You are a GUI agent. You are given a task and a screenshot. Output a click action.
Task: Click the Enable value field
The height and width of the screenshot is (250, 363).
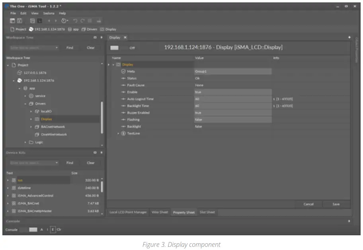[x=233, y=92]
